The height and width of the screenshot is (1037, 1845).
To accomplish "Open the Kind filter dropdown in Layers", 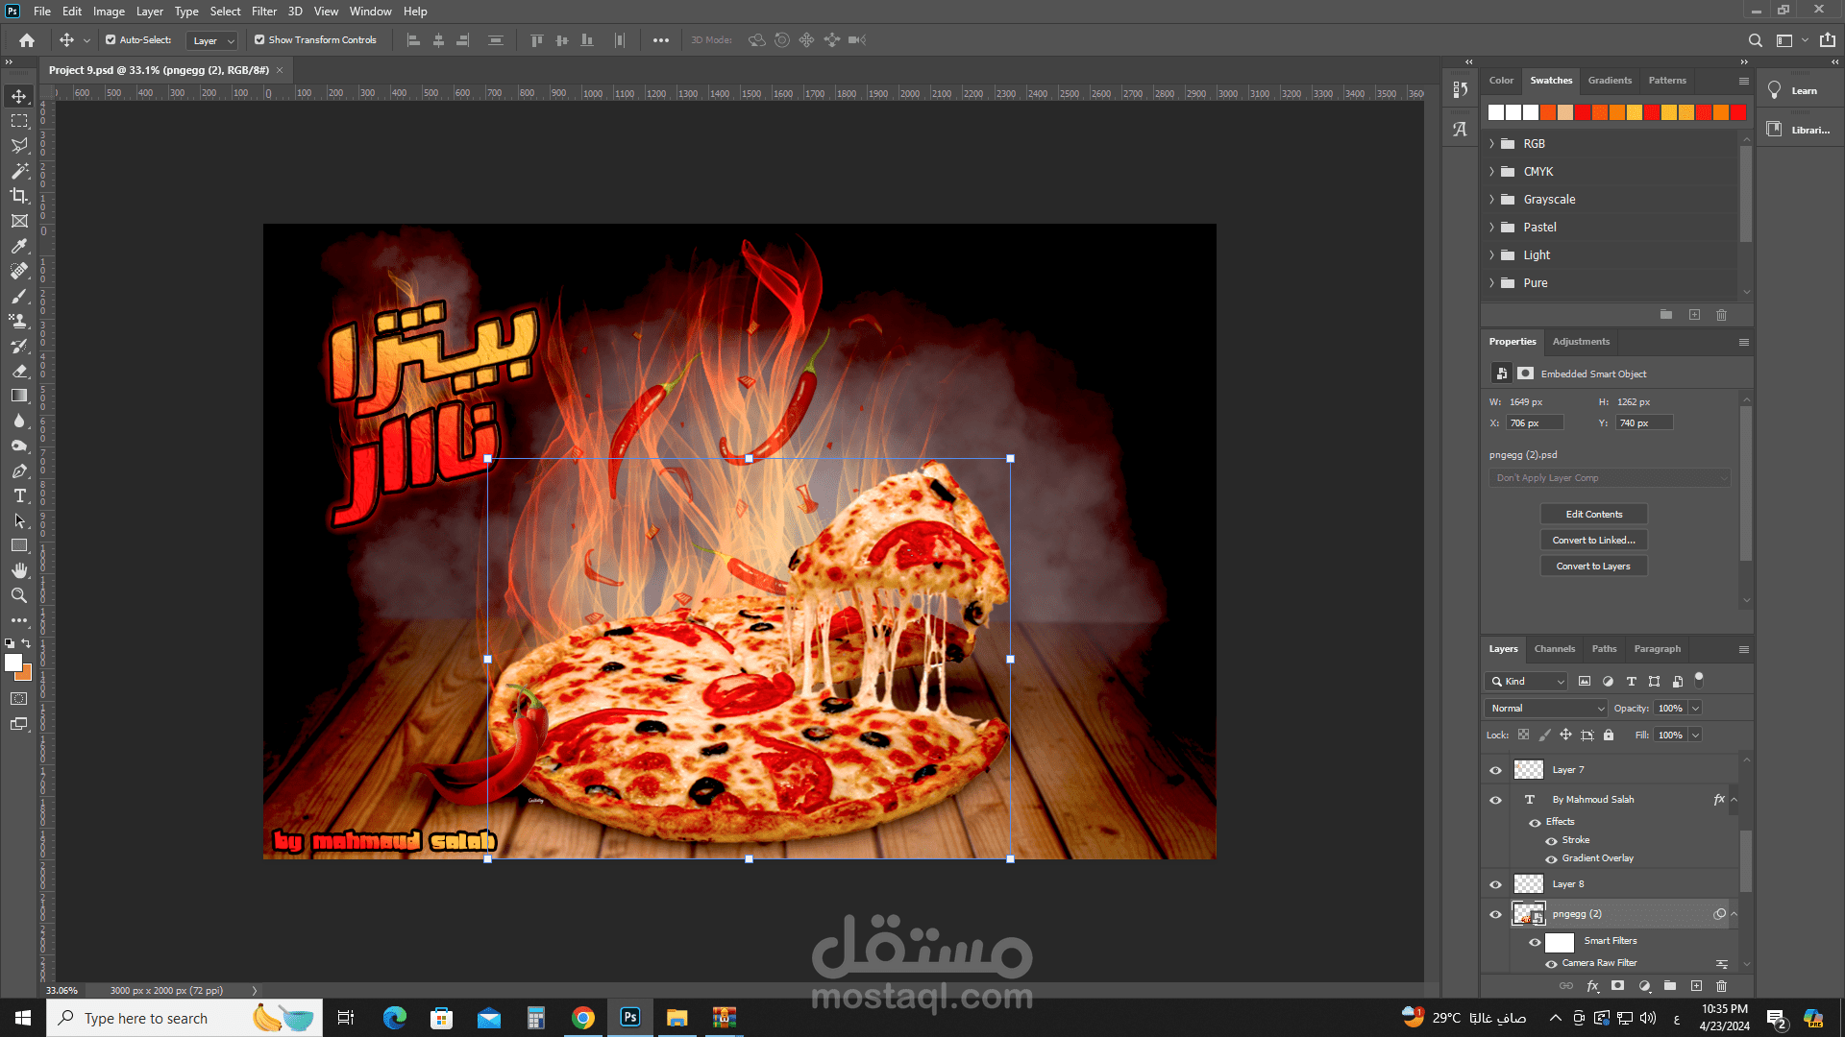I will click(1526, 682).
